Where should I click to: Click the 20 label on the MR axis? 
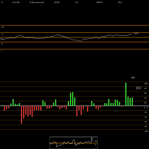pos(145,103)
